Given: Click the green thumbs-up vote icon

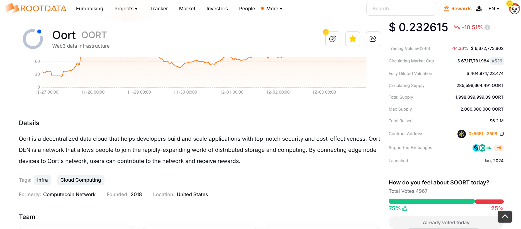Looking at the screenshot, I should pos(405,209).
